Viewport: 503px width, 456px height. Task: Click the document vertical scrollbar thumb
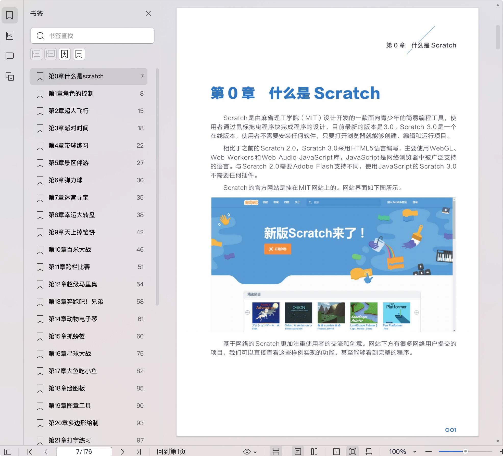[498, 37]
